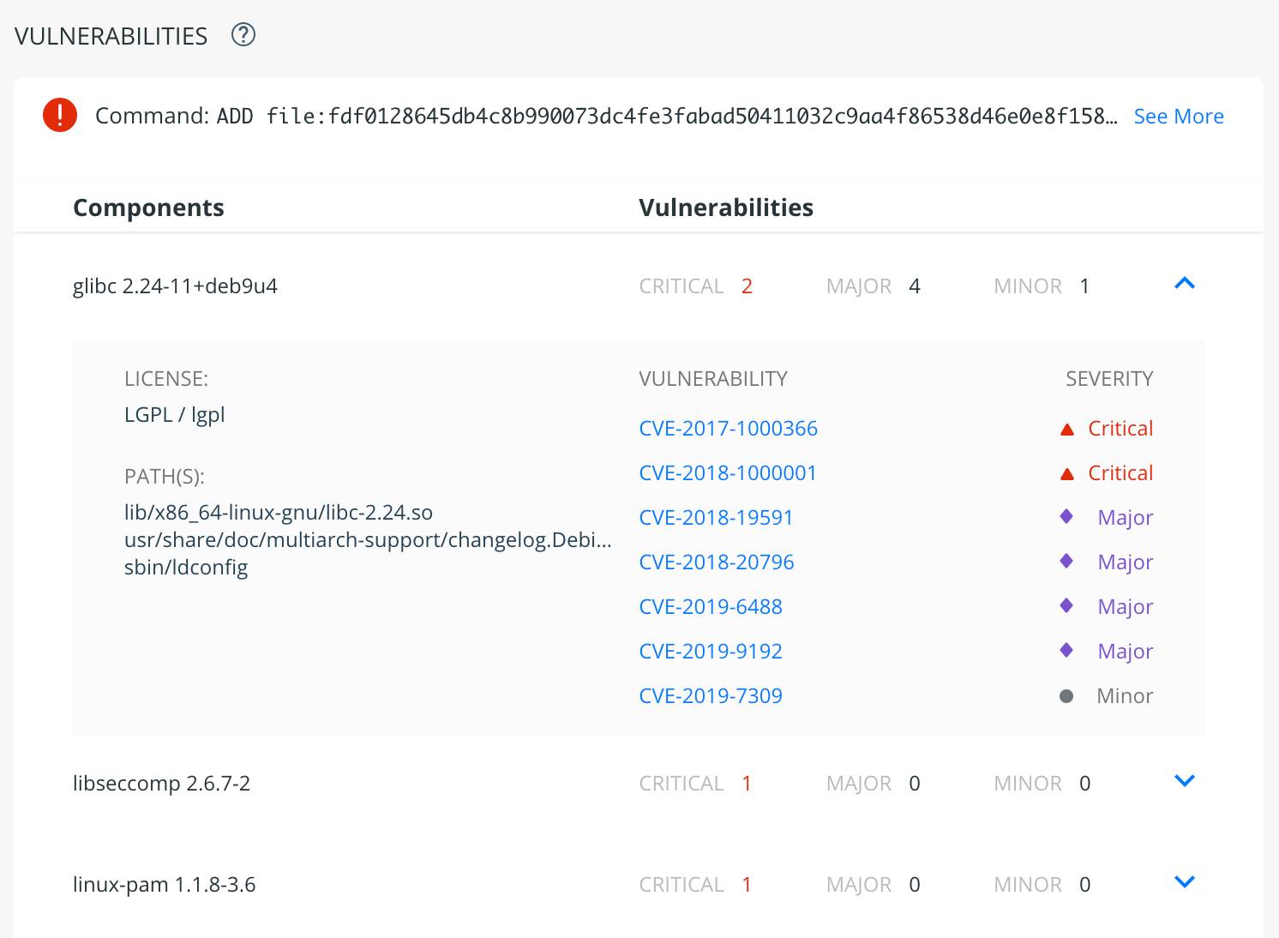Click the Vulnerabilities help question mark icon
The image size is (1279, 938).
pos(243,35)
